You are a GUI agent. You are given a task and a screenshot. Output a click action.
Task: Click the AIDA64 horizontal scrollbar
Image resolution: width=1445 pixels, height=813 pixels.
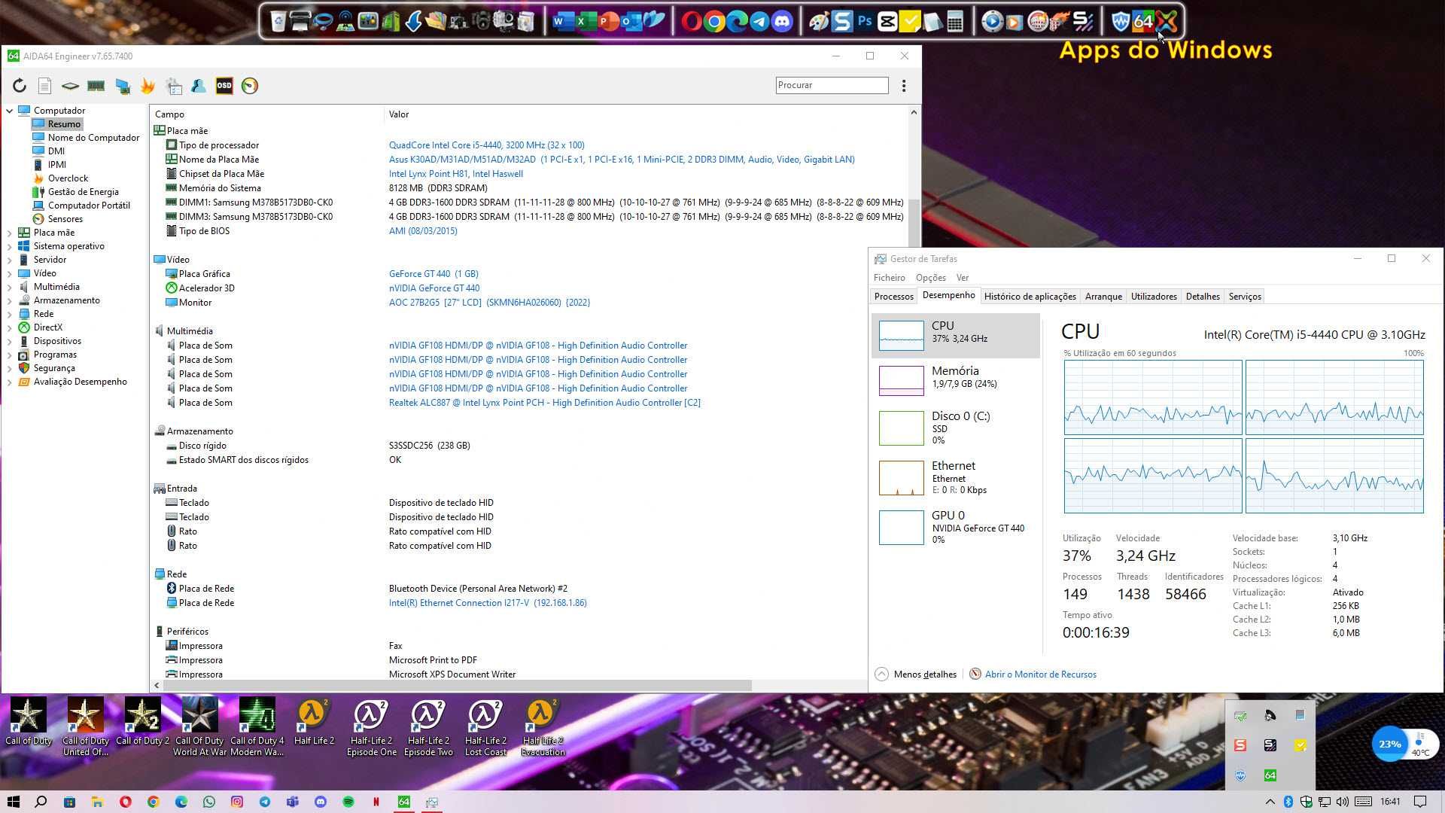click(x=457, y=686)
